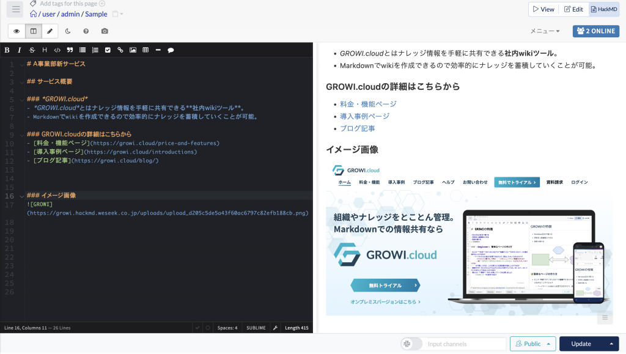Toggle night mode with the moon icon
This screenshot has width=626, height=354.
click(68, 31)
